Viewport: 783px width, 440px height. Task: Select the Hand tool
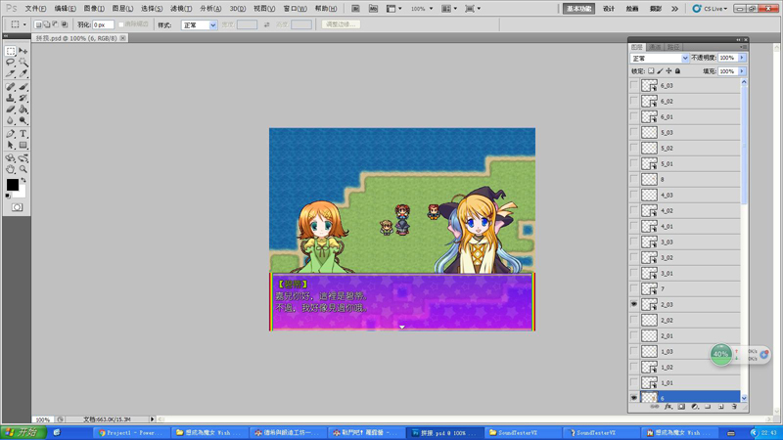tap(11, 169)
